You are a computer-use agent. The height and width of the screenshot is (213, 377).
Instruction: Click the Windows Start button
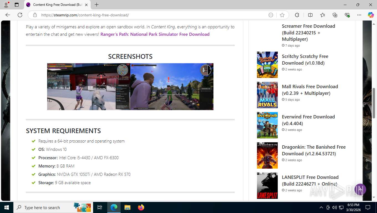tap(6, 207)
